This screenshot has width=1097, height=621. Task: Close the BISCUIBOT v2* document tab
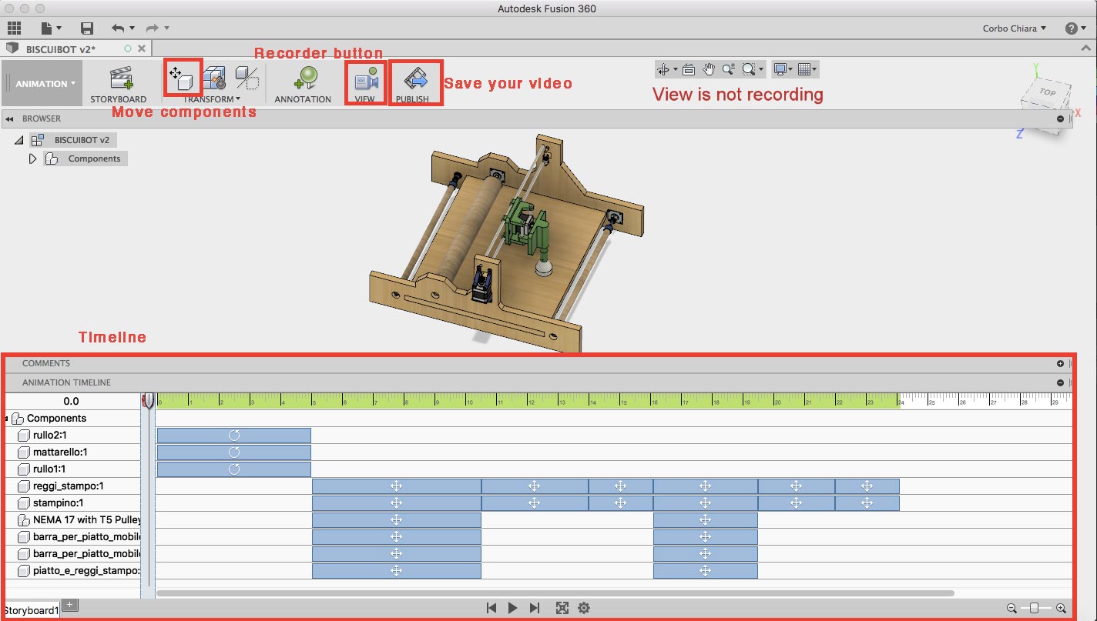(142, 48)
